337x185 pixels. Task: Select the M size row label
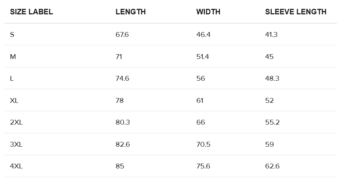[x=13, y=57]
